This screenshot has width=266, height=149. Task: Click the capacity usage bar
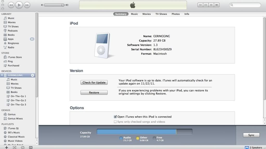(x=145, y=132)
